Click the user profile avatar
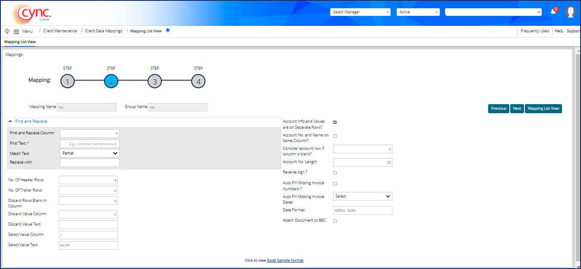581x269 pixels. point(571,12)
